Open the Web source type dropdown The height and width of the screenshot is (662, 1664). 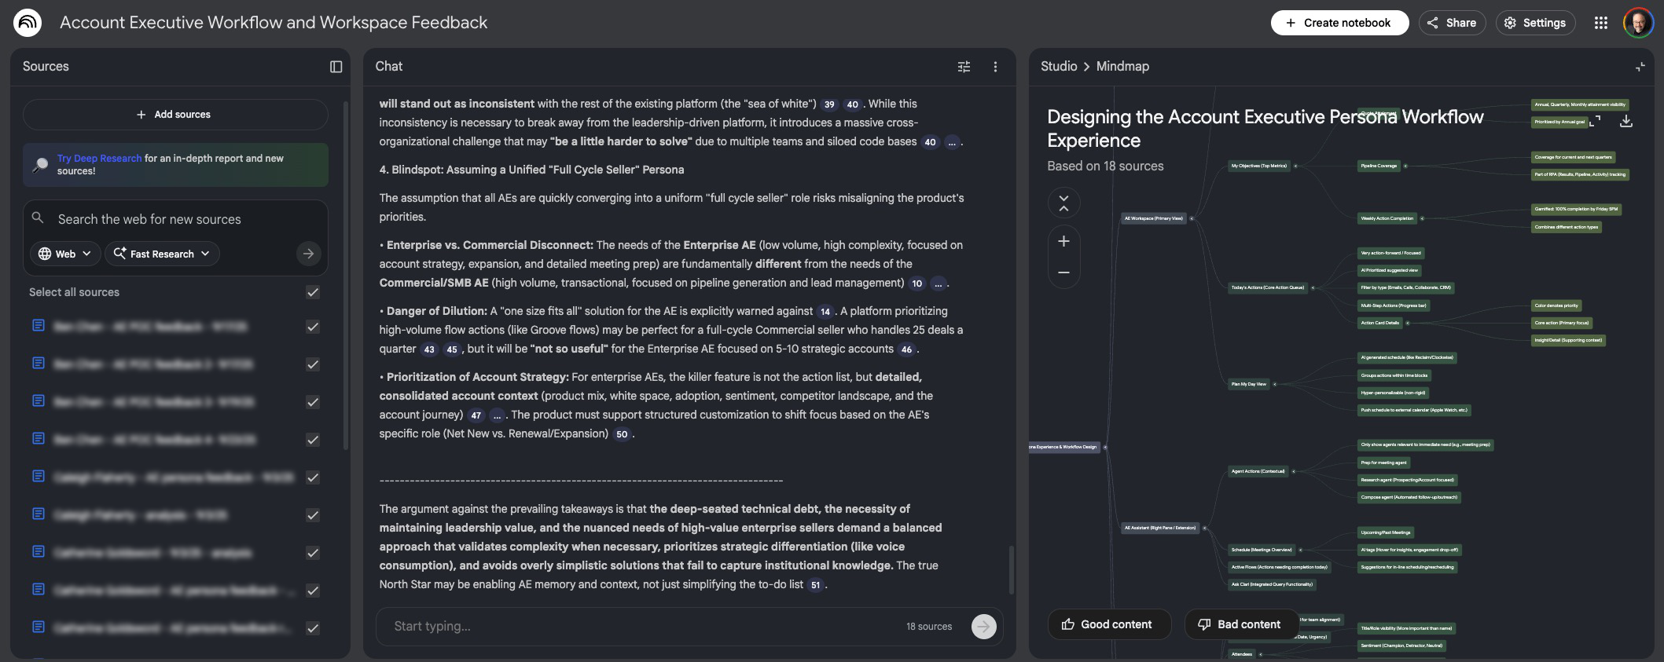(x=65, y=254)
